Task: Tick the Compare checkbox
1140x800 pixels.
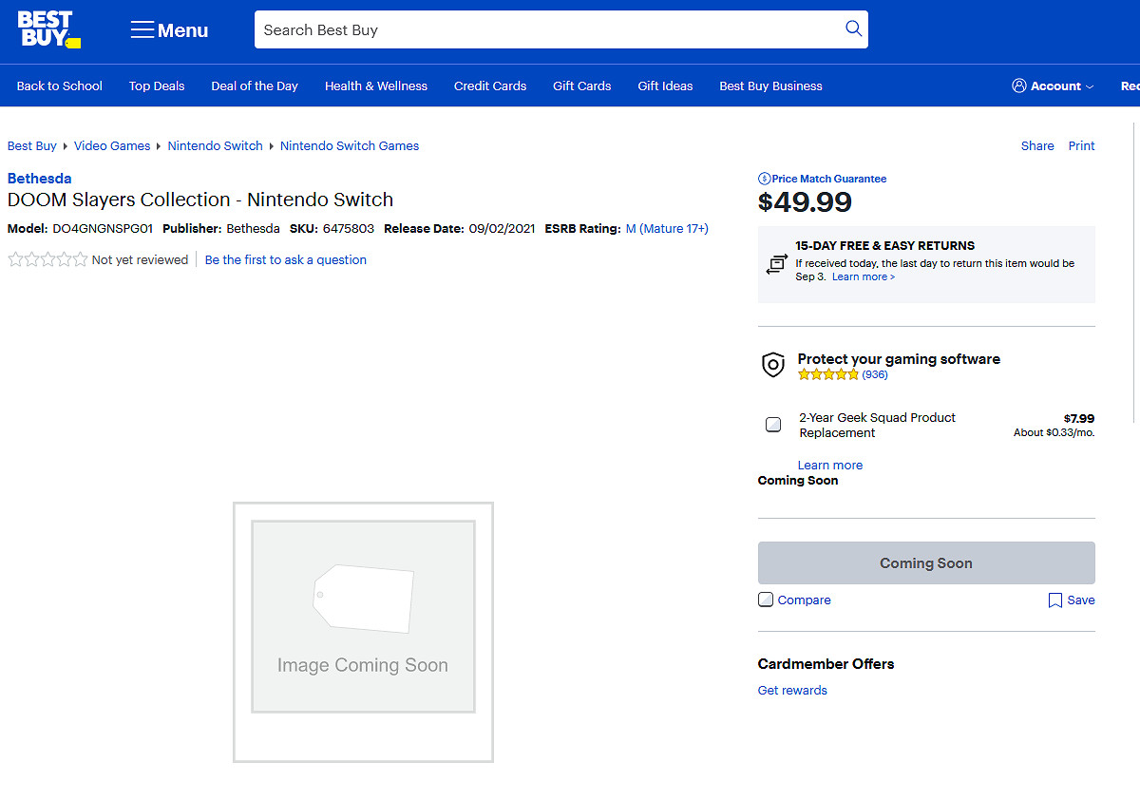Action: tap(766, 600)
